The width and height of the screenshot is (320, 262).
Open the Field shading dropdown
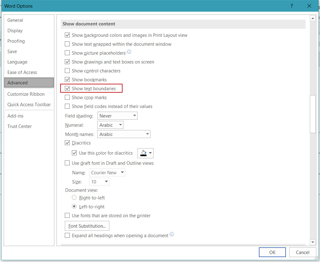click(117, 116)
